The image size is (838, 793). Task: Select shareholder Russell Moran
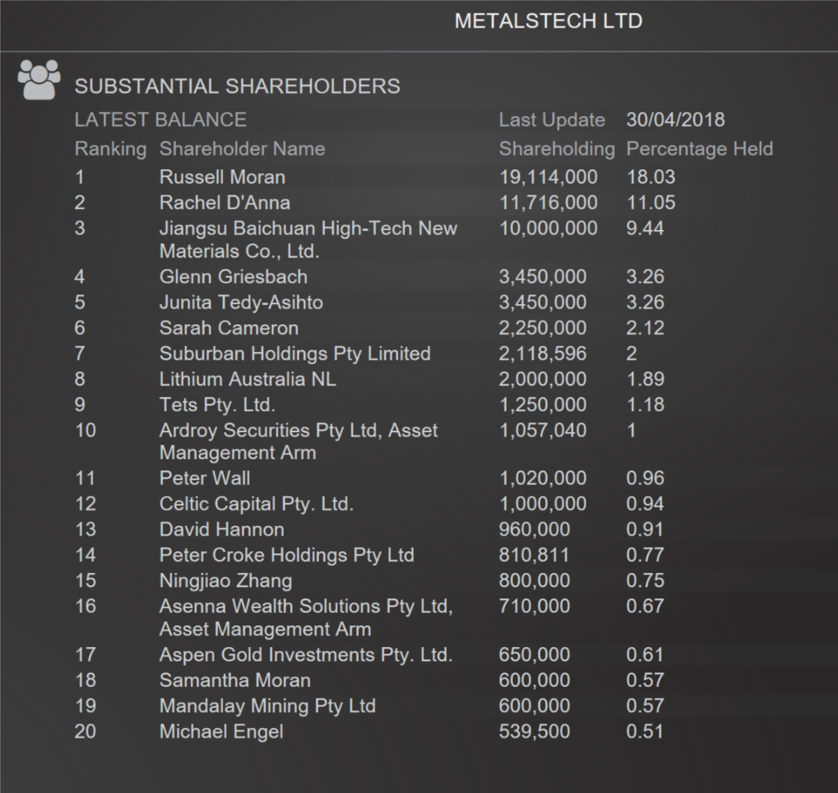click(x=222, y=177)
